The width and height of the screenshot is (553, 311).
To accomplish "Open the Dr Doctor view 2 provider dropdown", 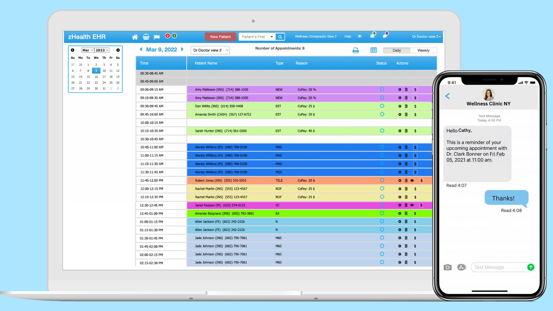I will (x=210, y=50).
